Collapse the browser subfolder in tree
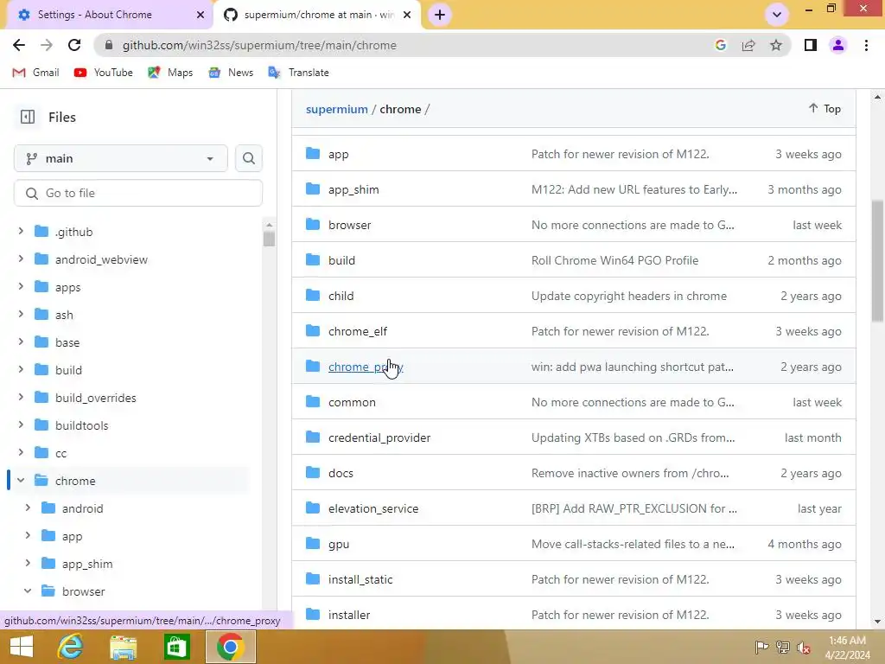The width and height of the screenshot is (885, 664). [x=28, y=591]
